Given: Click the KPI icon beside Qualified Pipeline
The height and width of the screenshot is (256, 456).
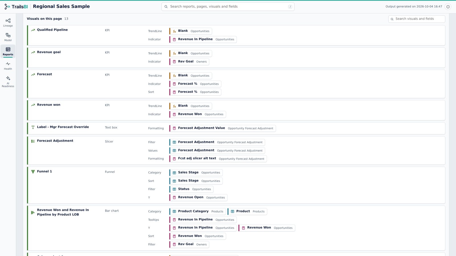Looking at the screenshot, I should click(x=33, y=30).
